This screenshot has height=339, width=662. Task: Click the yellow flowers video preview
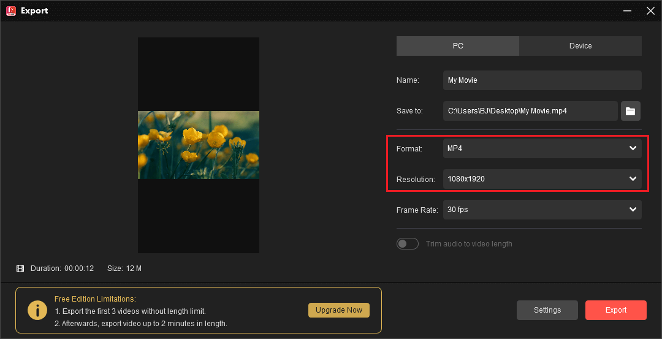click(199, 145)
